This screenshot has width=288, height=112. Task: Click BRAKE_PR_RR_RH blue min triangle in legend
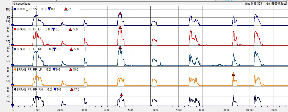coord(55,89)
